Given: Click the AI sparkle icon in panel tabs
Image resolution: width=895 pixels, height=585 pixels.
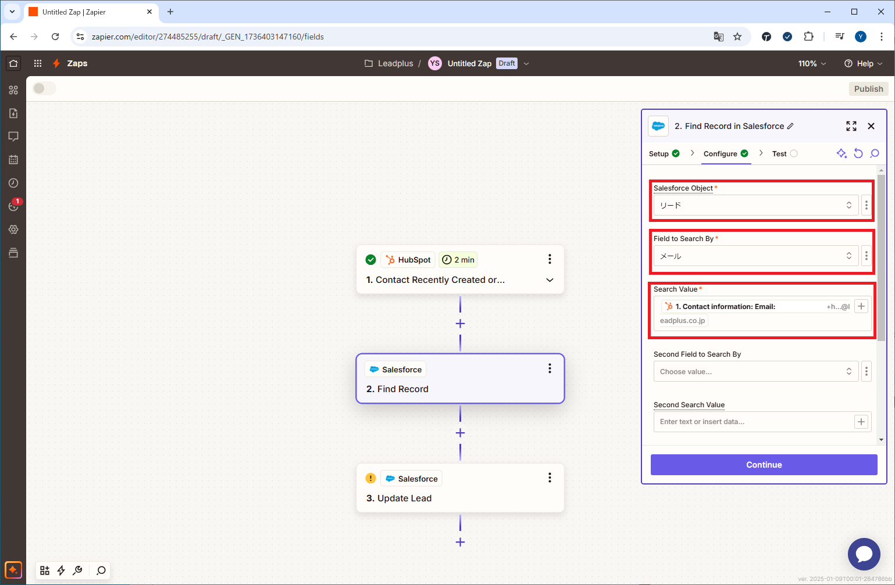Looking at the screenshot, I should point(841,153).
